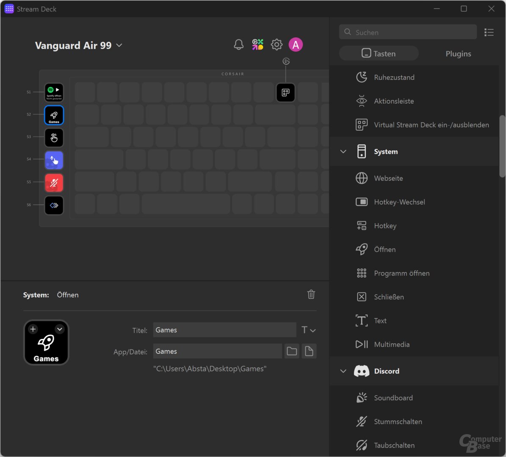
Task: Collapse the Discord category
Action: 343,371
